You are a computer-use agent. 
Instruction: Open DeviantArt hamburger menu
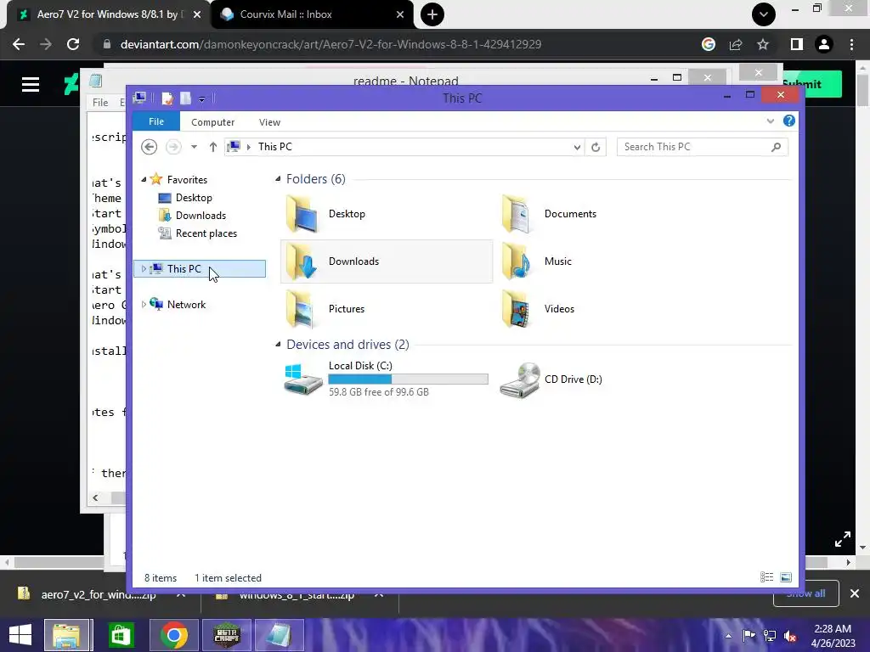(31, 84)
